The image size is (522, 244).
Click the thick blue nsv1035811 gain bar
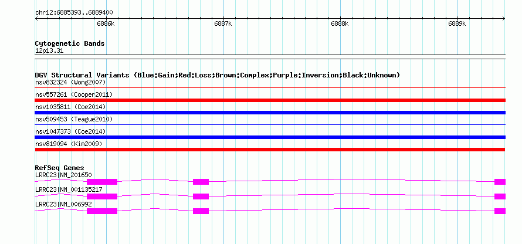270,113
